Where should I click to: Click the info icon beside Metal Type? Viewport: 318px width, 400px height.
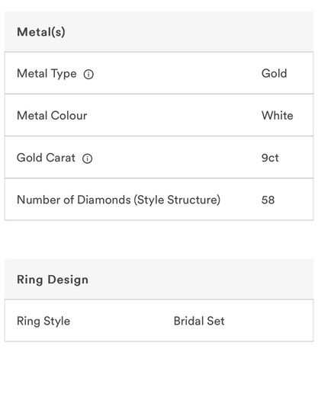click(x=88, y=74)
